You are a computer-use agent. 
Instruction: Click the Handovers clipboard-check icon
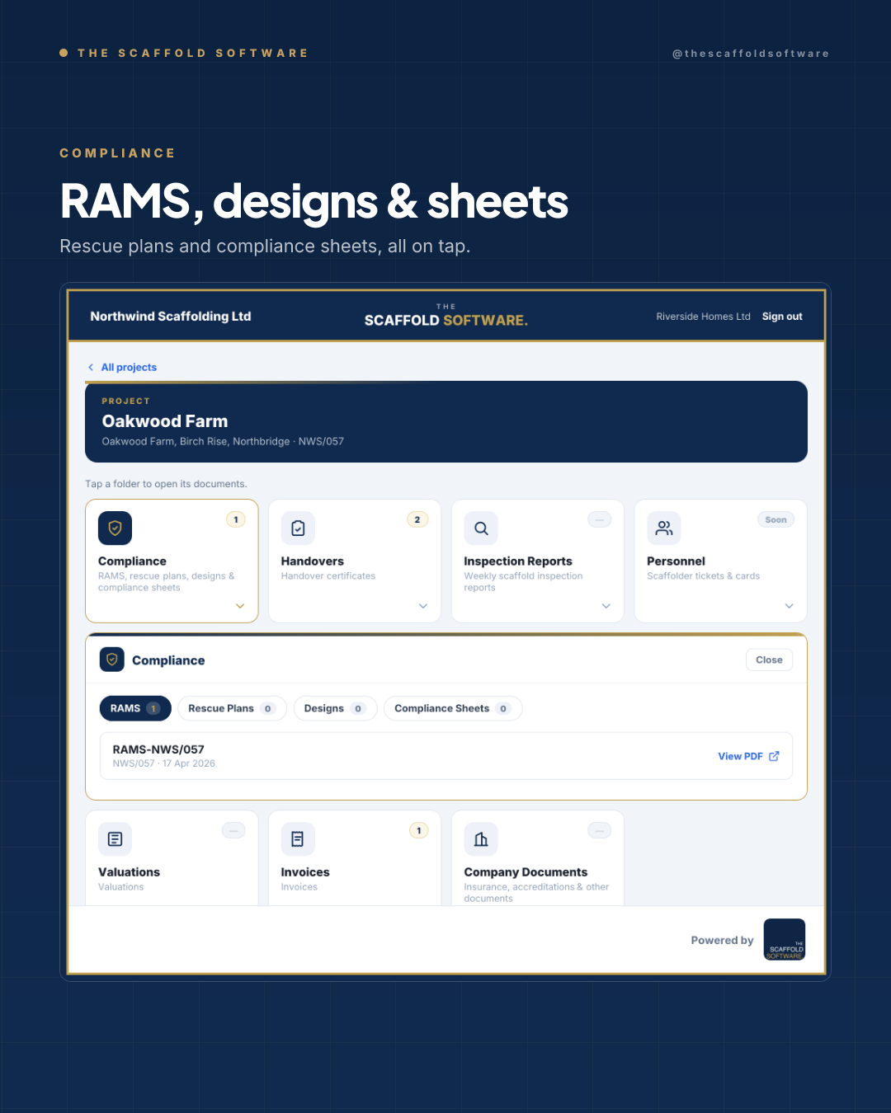[298, 528]
